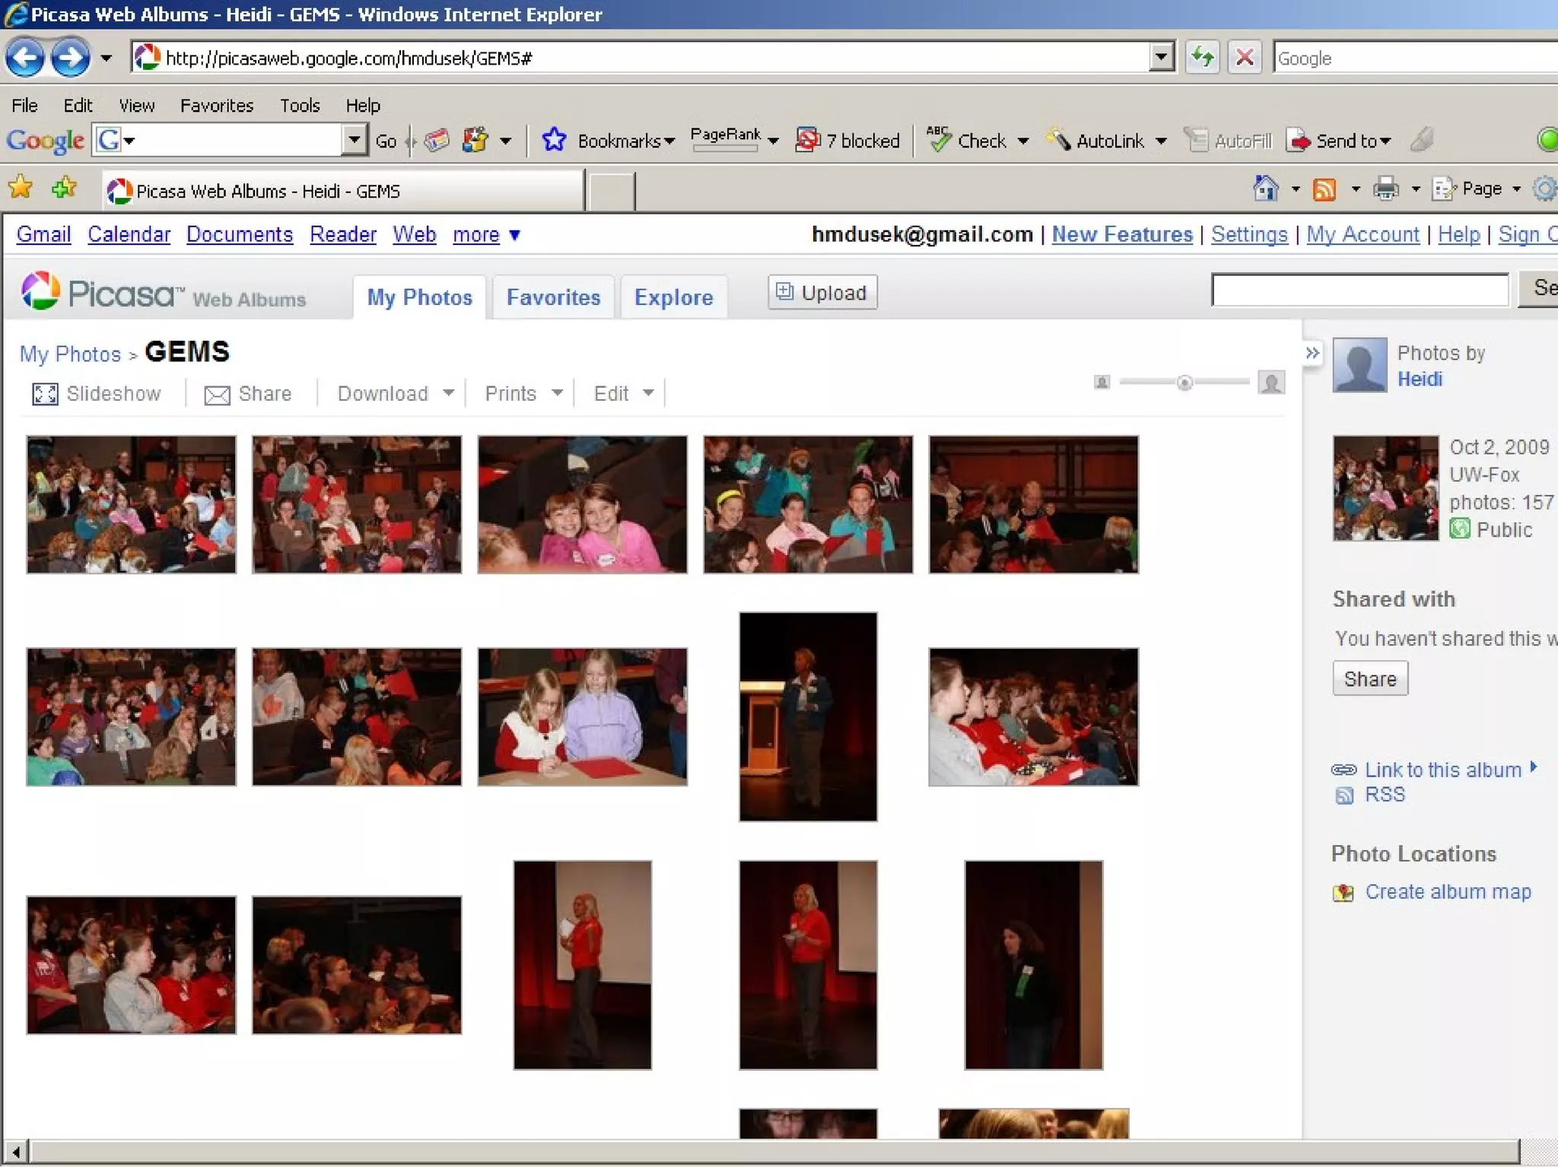The width and height of the screenshot is (1558, 1168).
Task: Start the Slideshow of GEMS album
Action: point(97,394)
